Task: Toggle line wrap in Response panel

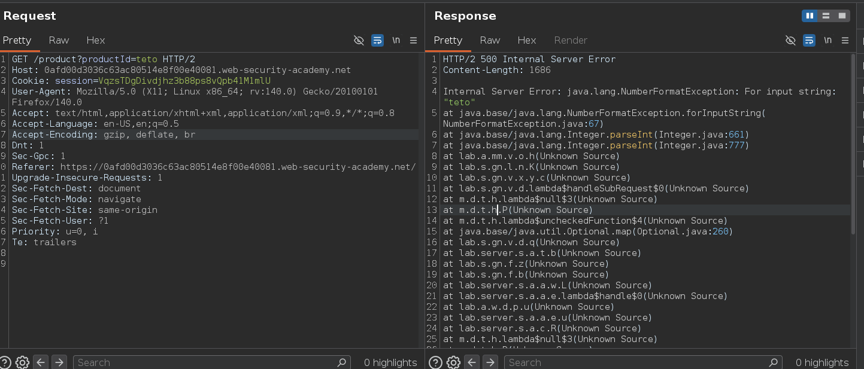Action: click(x=809, y=40)
